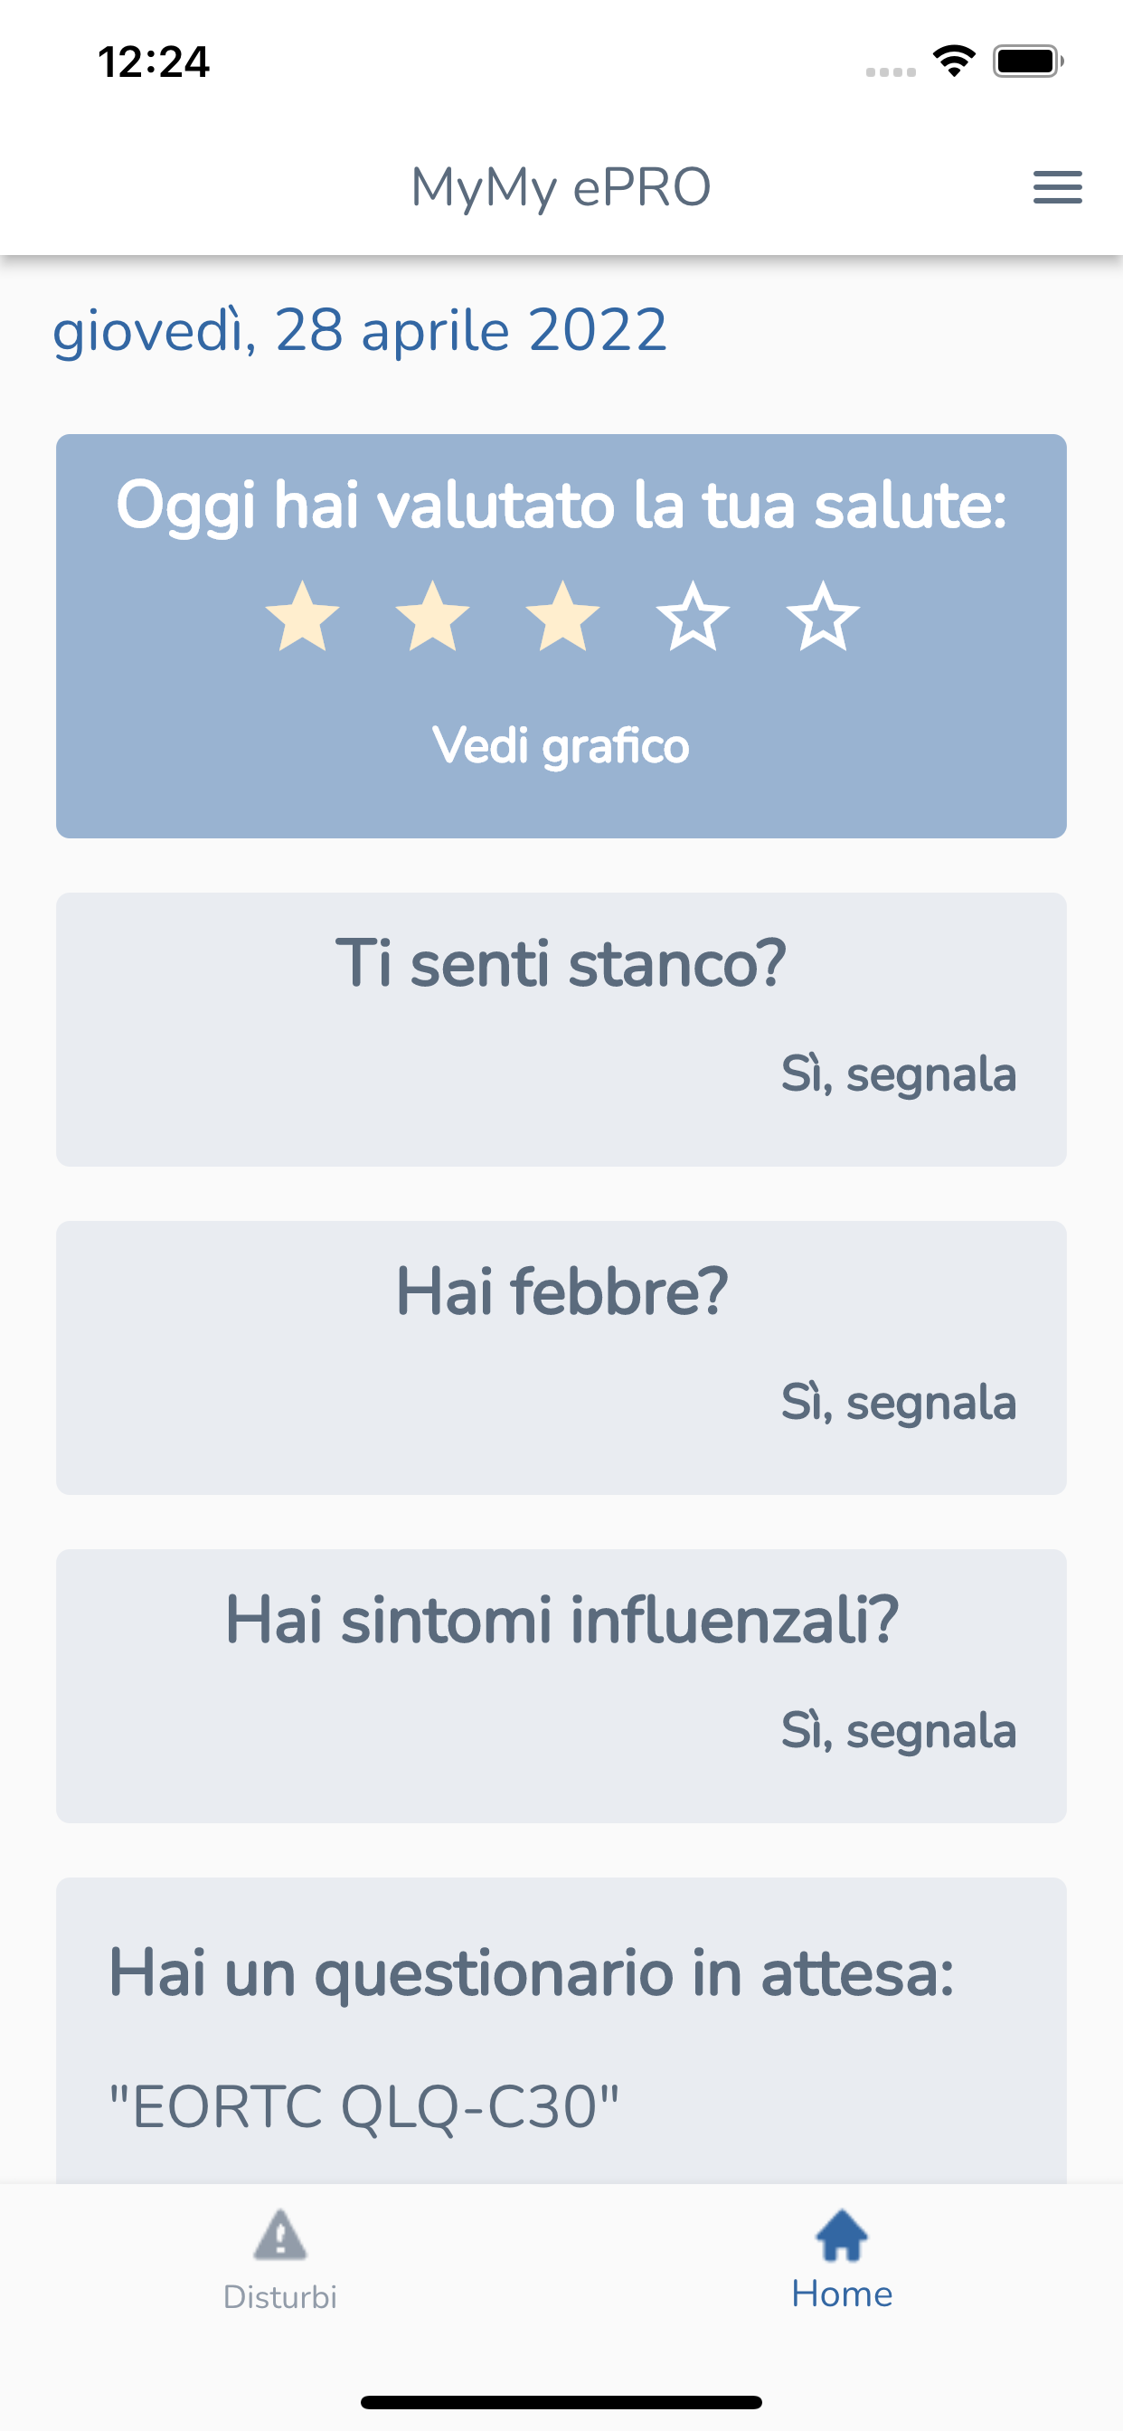1123x2431 pixels.
Task: Tap the Home house icon
Action: coord(842,2235)
